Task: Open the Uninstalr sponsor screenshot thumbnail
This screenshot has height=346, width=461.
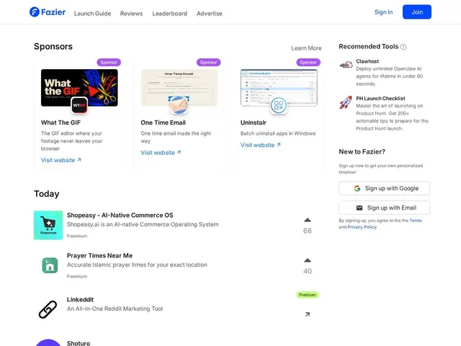Action: tap(279, 88)
